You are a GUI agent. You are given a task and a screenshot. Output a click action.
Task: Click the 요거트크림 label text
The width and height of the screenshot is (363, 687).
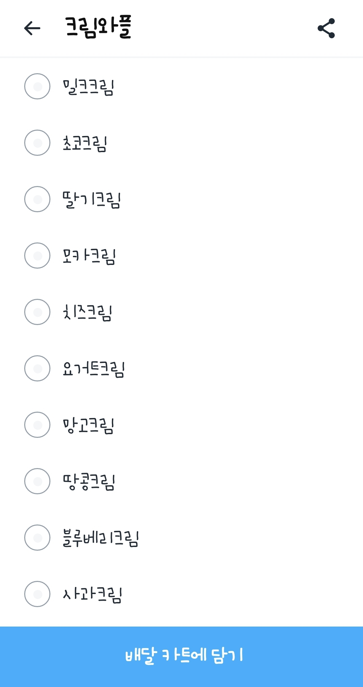(x=94, y=369)
